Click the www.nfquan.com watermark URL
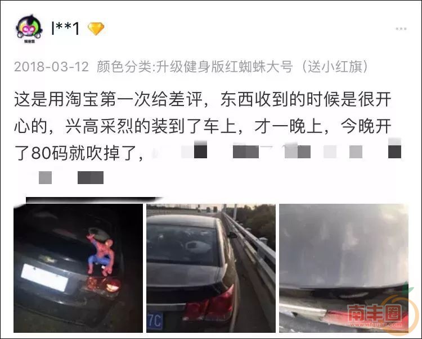 tap(376, 325)
